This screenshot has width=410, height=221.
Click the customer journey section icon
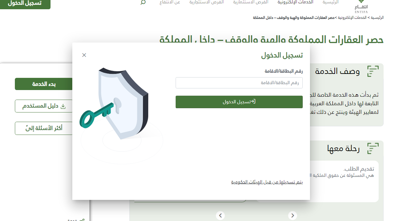click(x=373, y=148)
